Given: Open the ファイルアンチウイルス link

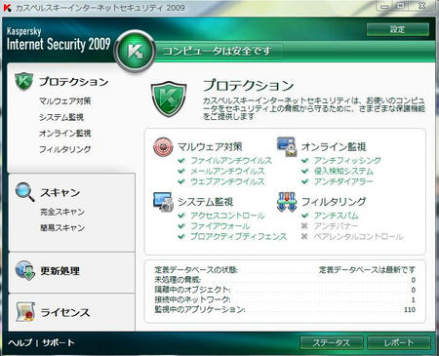Looking at the screenshot, I should click(x=231, y=161).
